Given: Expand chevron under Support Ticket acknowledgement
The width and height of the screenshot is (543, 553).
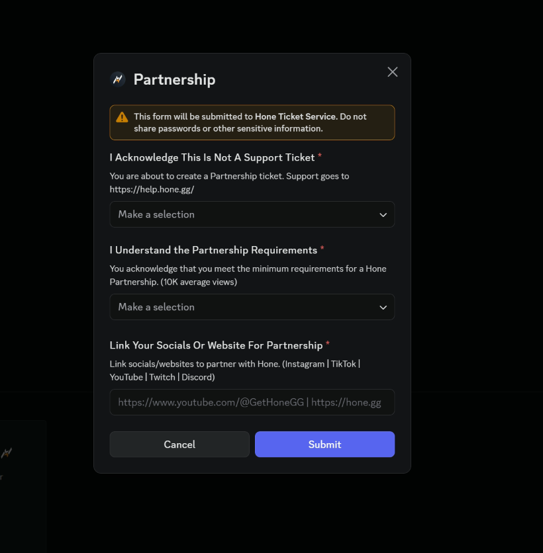Looking at the screenshot, I should click(x=383, y=215).
